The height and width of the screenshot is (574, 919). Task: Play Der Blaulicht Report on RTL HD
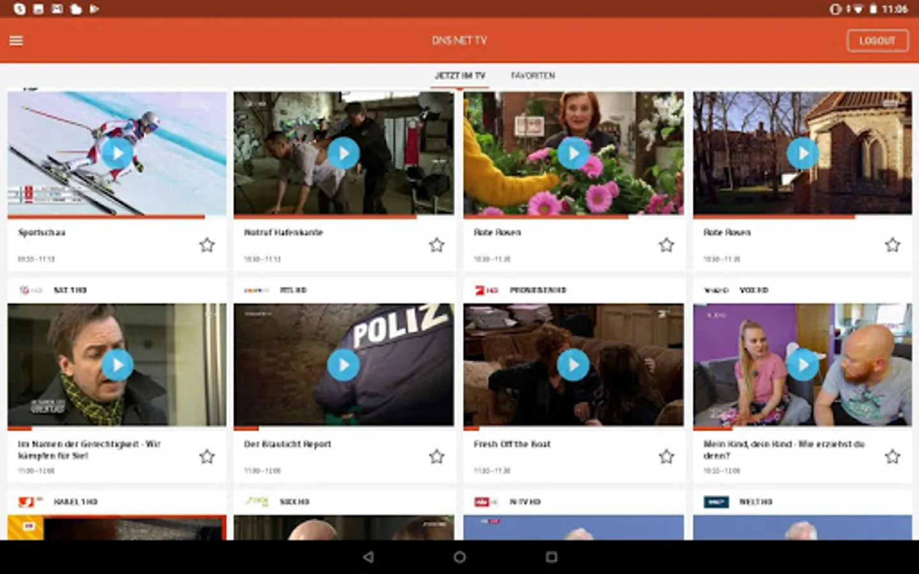pos(343,365)
